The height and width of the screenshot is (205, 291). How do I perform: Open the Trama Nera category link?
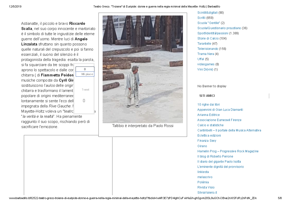coord(206,54)
